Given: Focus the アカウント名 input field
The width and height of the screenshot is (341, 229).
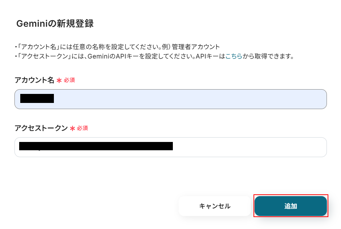Looking at the screenshot, I should click(x=170, y=99).
